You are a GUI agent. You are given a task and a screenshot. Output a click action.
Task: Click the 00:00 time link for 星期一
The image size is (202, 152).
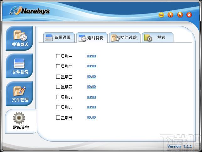coord(92,56)
